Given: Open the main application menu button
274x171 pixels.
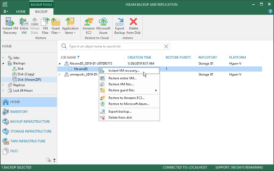Looking at the screenshot, I should (x=6, y=11).
